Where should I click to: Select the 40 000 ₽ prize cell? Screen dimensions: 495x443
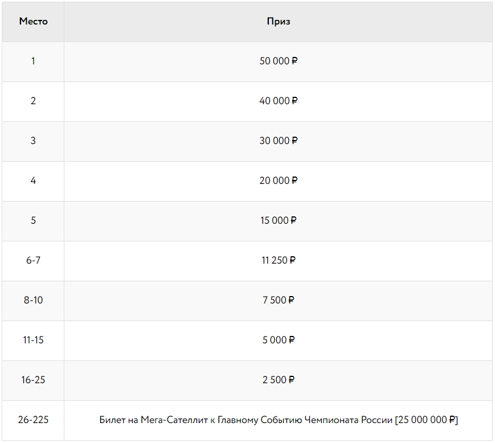(x=278, y=101)
